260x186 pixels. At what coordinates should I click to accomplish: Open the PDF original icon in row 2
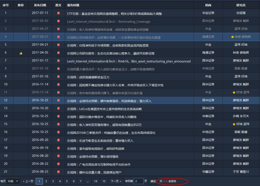pos(58,21)
